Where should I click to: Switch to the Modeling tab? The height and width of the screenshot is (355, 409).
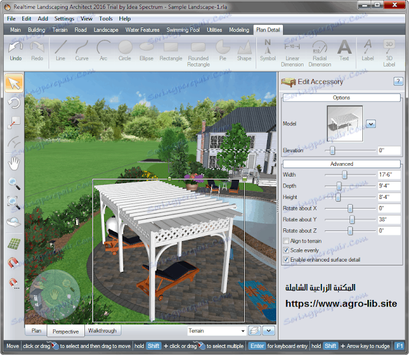(x=239, y=30)
